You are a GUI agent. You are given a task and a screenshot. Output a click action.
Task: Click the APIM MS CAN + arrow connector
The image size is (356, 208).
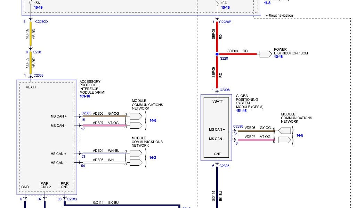[136, 116]
